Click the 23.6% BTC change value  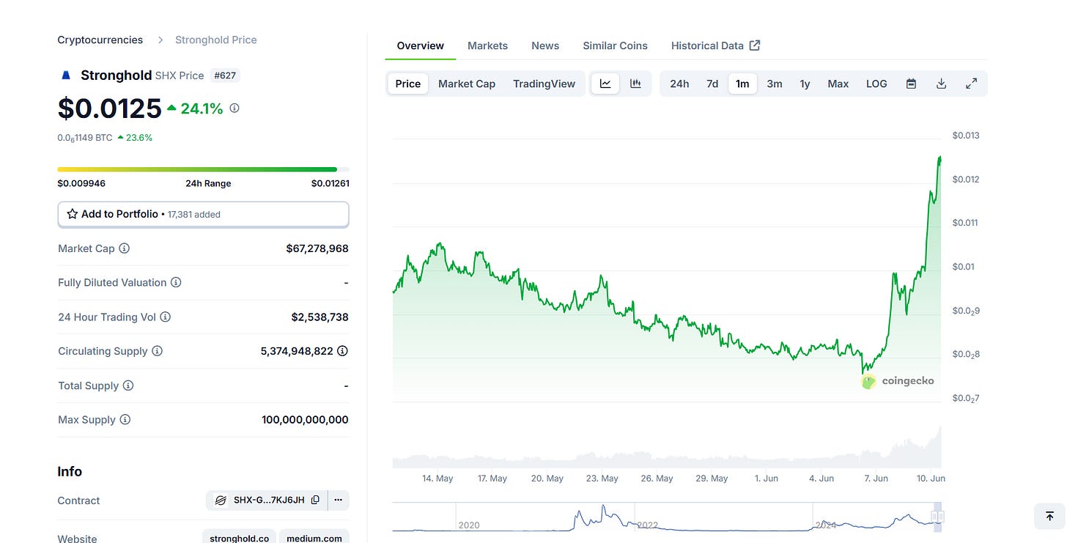tap(139, 137)
